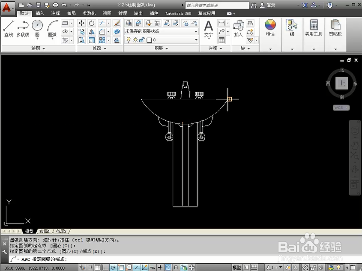
Task: Click the 模型 model space button in status bar
Action: pyautogui.click(x=236, y=268)
